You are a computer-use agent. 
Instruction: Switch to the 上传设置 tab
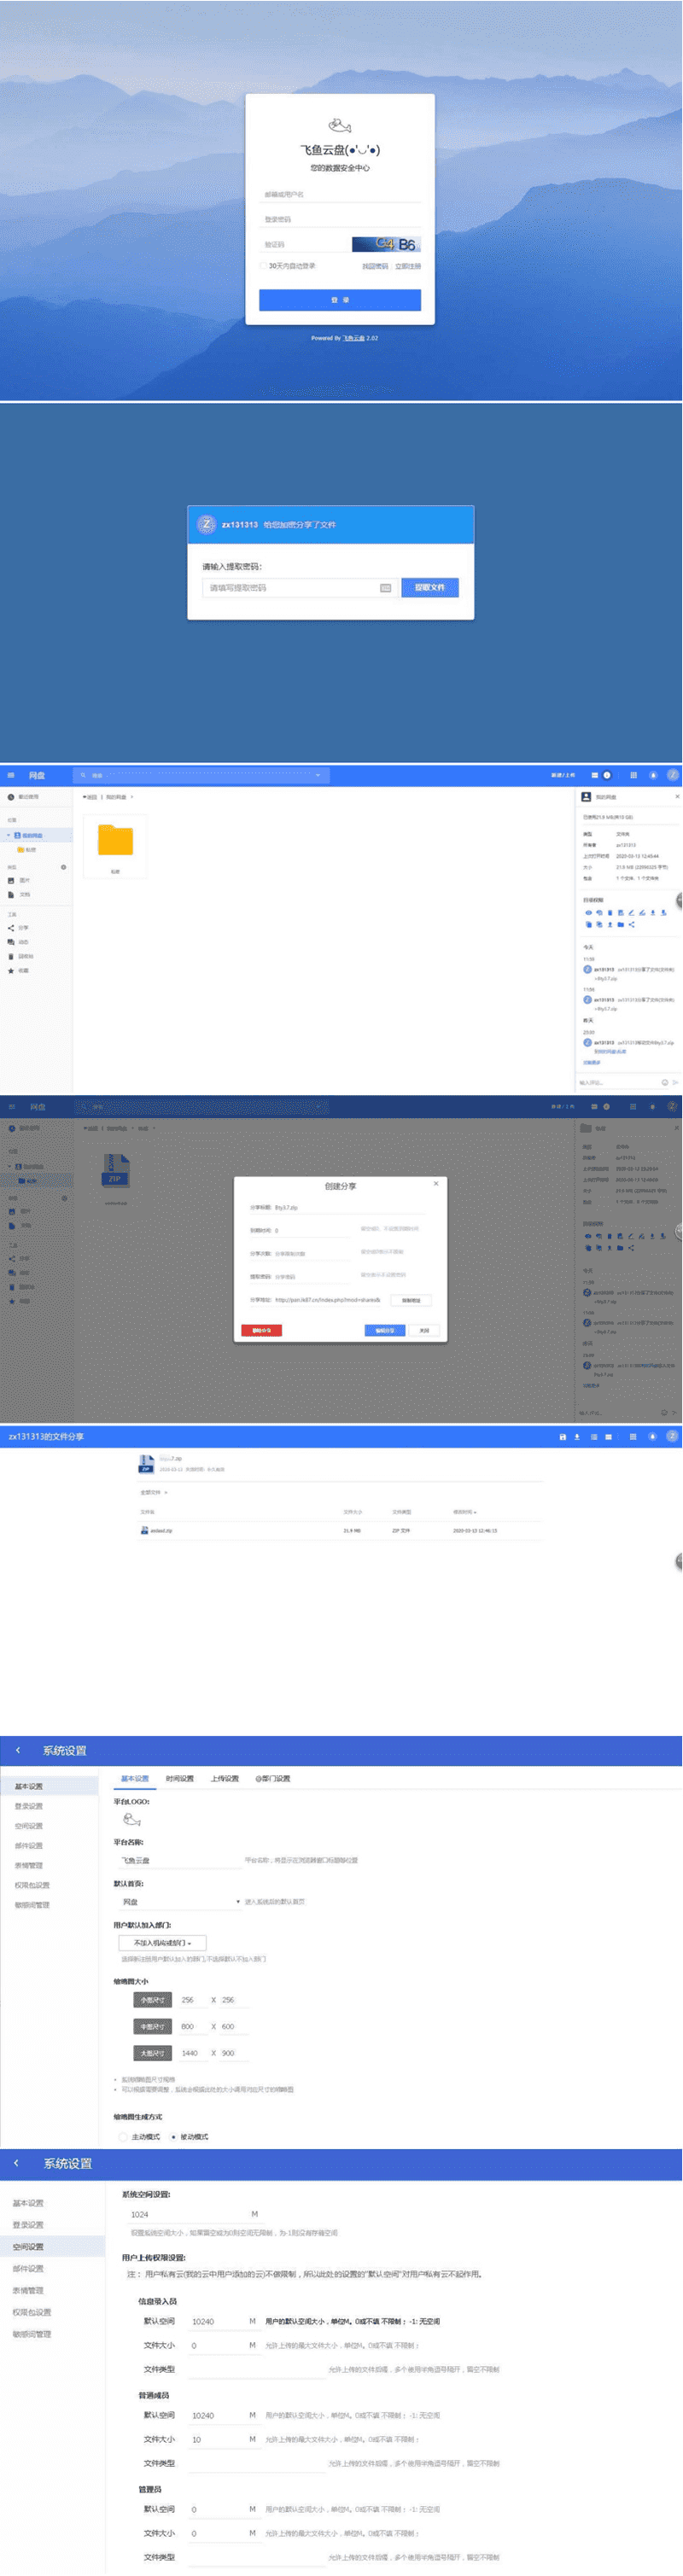[x=225, y=1778]
